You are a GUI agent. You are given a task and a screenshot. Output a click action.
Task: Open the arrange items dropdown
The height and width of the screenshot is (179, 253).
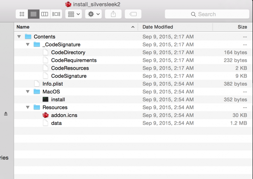coord(74,14)
